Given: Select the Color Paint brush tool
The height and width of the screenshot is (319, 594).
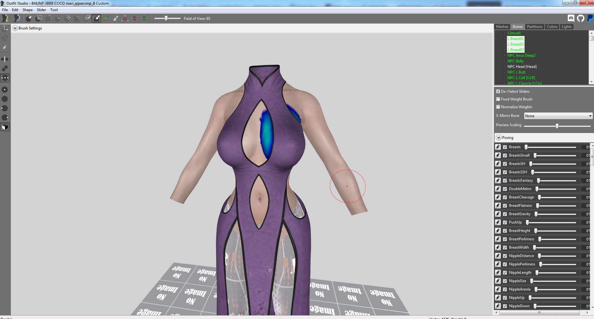Looking at the screenshot, I should click(x=106, y=18).
